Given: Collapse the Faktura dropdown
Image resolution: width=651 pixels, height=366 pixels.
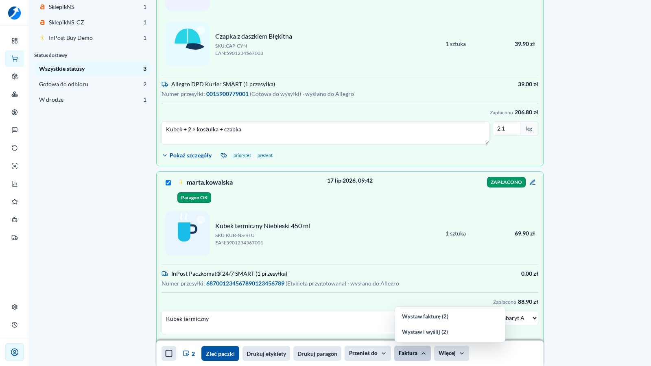Looking at the screenshot, I should coord(413,353).
